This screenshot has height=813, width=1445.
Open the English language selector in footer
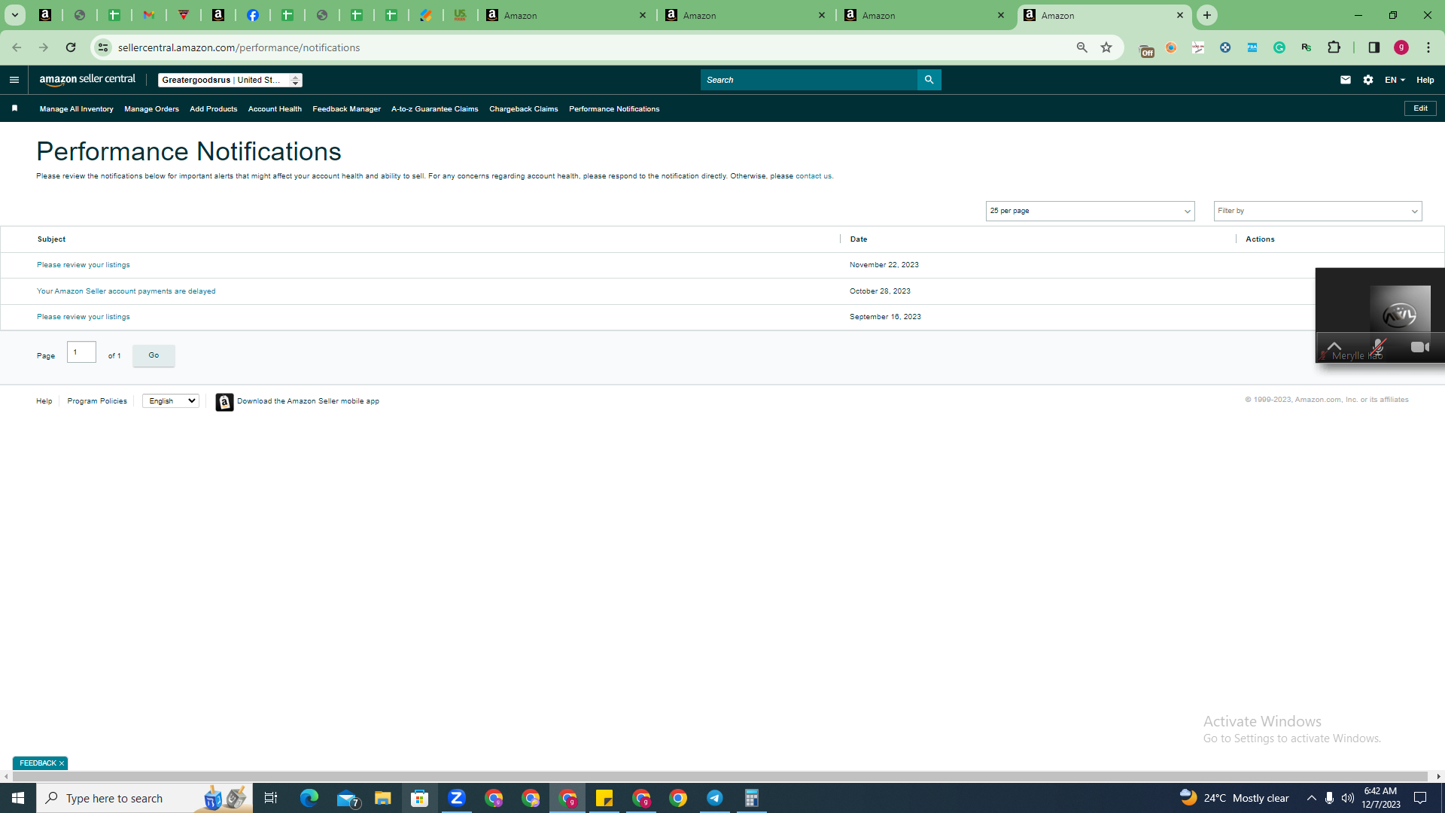[171, 401]
